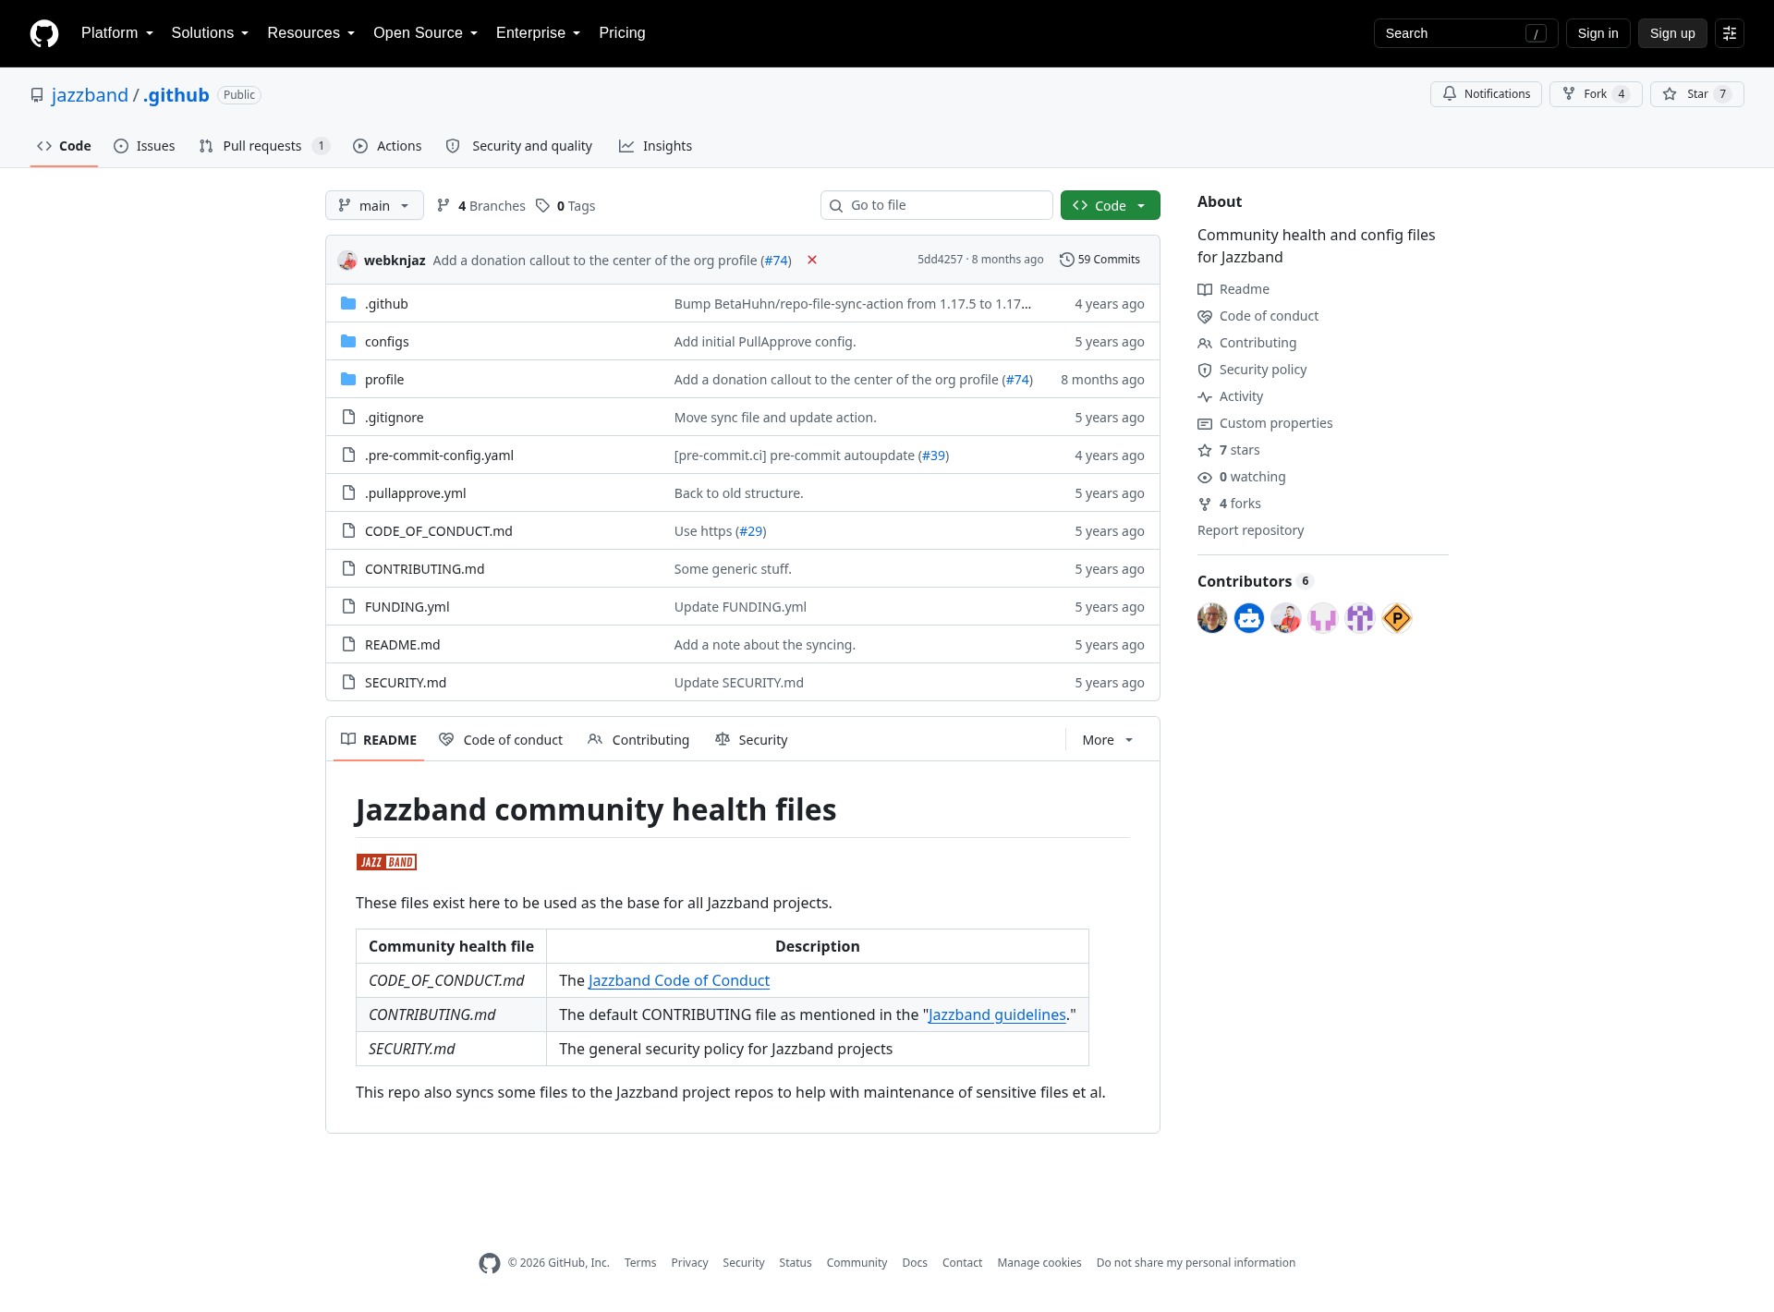Click the star icon next to 7 stars

[1205, 451]
